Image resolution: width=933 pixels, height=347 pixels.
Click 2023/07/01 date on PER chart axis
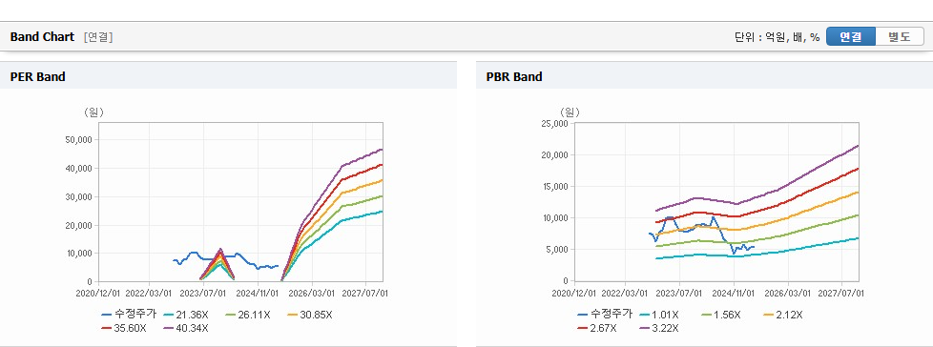pyautogui.click(x=204, y=293)
